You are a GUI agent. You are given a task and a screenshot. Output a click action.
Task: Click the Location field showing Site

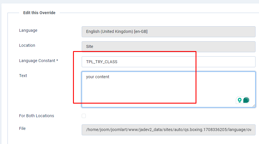(168, 46)
